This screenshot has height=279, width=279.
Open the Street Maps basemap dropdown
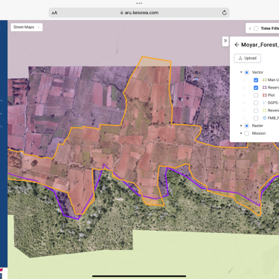click(x=27, y=27)
